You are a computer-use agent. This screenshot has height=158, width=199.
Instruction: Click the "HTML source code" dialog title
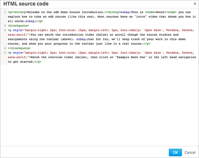pos(26,4)
